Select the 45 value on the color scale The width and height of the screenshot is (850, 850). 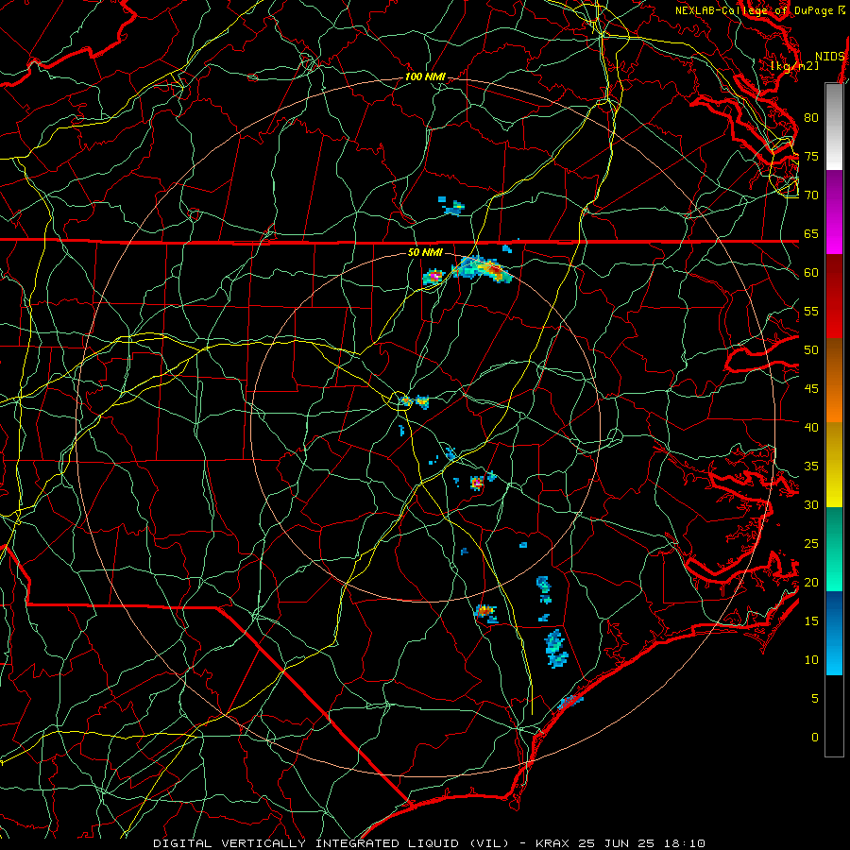pos(811,389)
